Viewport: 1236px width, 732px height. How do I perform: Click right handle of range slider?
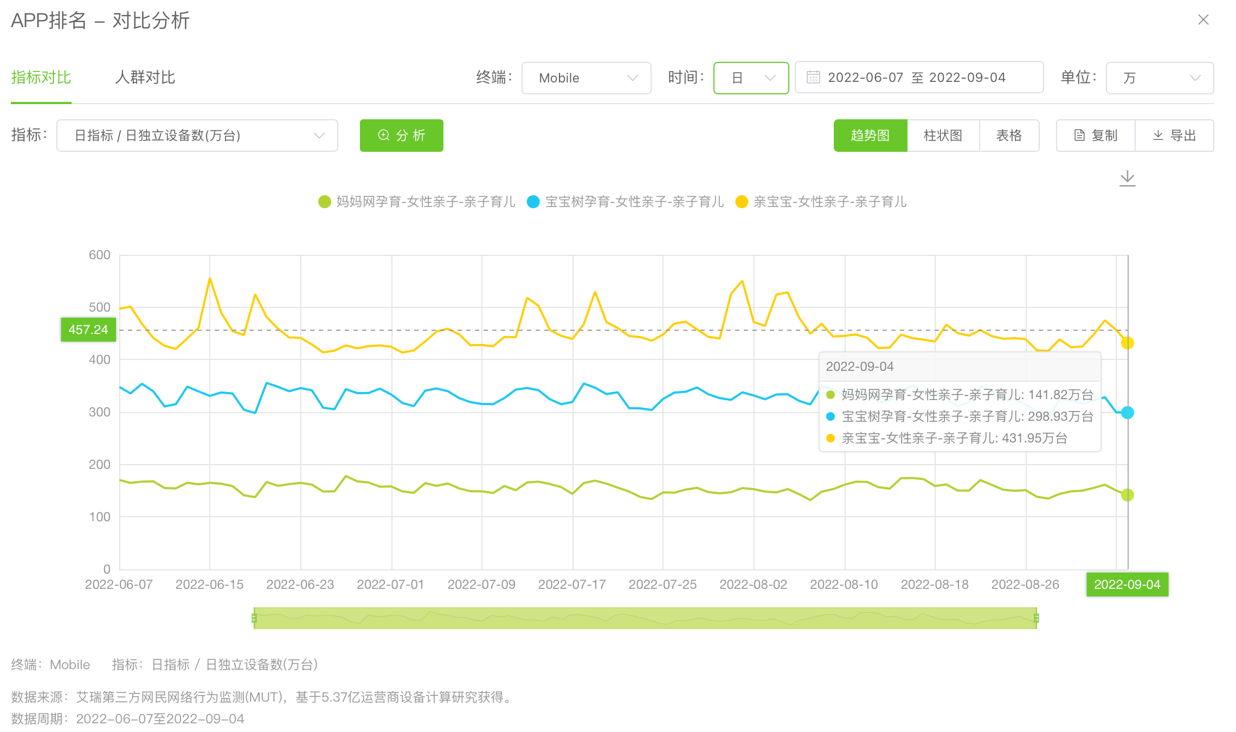[x=1036, y=618]
